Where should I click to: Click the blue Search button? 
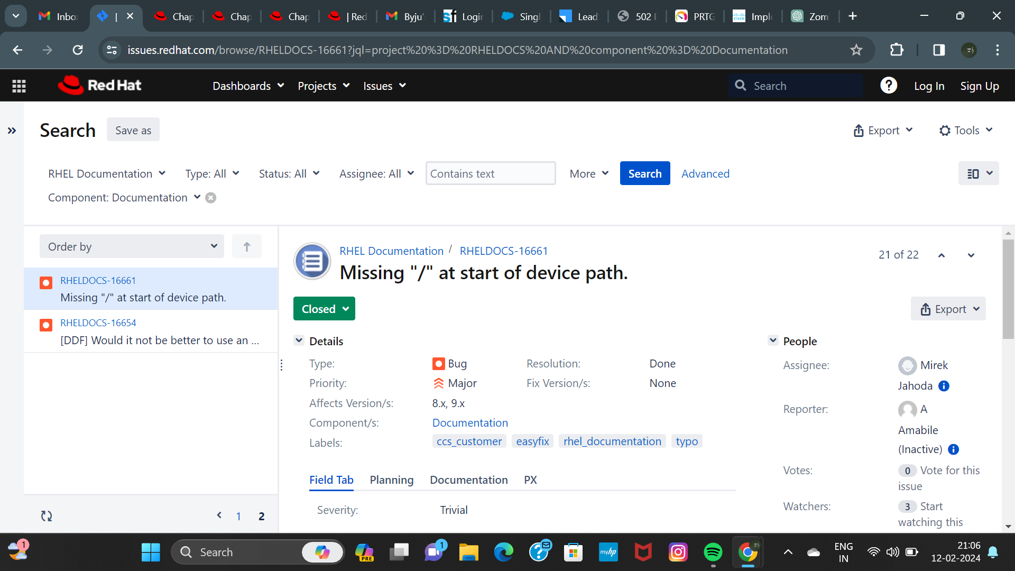[x=644, y=174]
